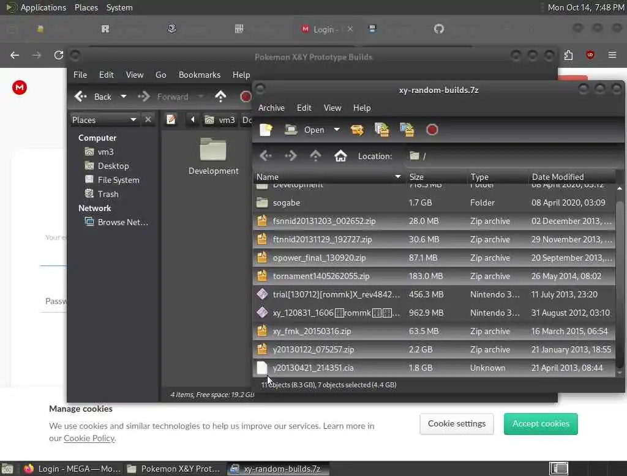
Task: Open the browser hamburger menu
Action: click(612, 54)
